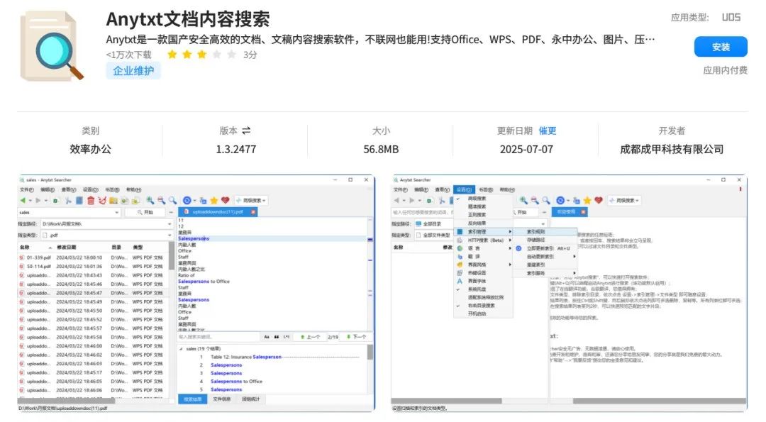766x422 pixels.
Task: Click 上一个 previous match button
Action: pyautogui.click(x=311, y=337)
